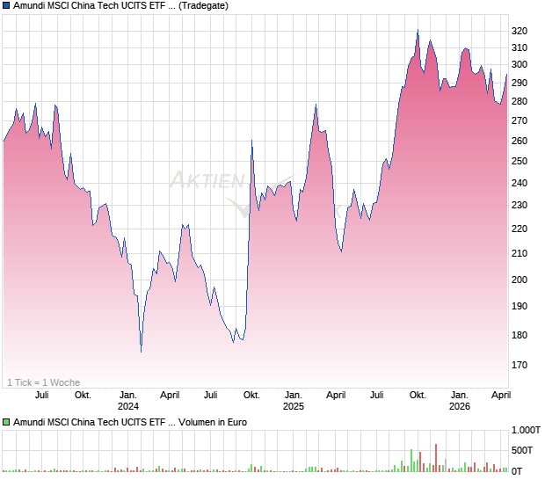545x480 pixels.
Task: Click the 170 price axis label
Action: (520, 365)
